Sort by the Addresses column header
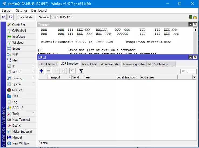This screenshot has height=148, width=199. coord(159,77)
